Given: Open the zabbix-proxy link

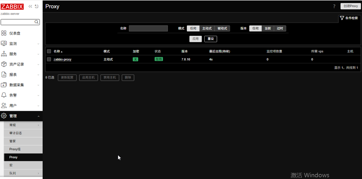Looking at the screenshot, I should pos(62,60).
